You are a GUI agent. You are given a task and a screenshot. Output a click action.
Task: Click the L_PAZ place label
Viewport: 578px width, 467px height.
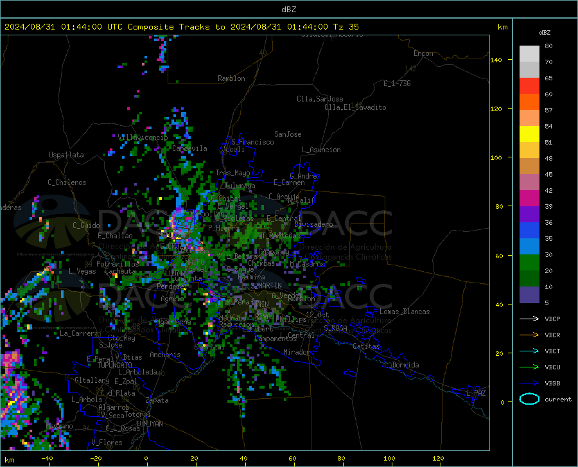tap(476, 393)
